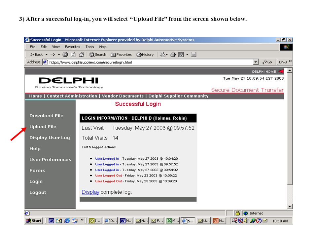Select Download File in sidebar
This screenshot has height=238, width=317.
tap(46, 116)
